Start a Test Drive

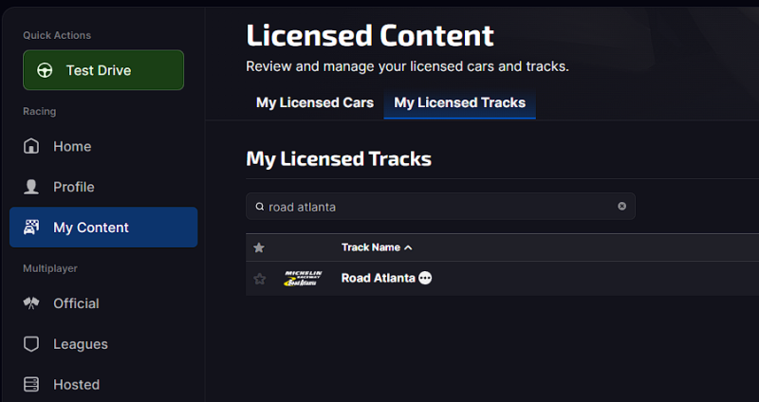[x=103, y=70]
